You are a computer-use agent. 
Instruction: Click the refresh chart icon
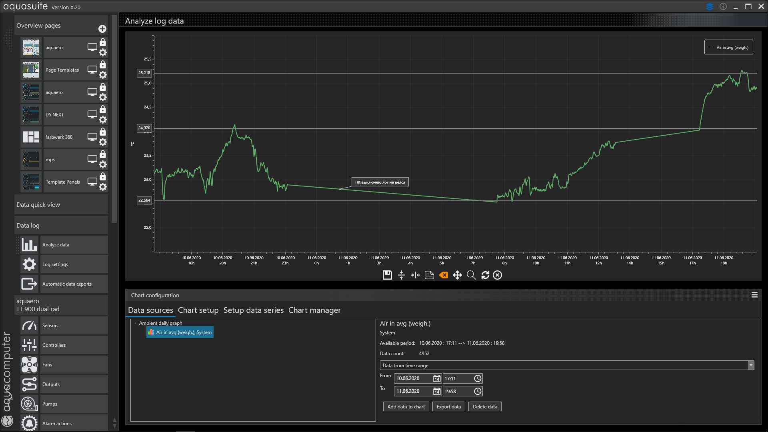tap(485, 275)
